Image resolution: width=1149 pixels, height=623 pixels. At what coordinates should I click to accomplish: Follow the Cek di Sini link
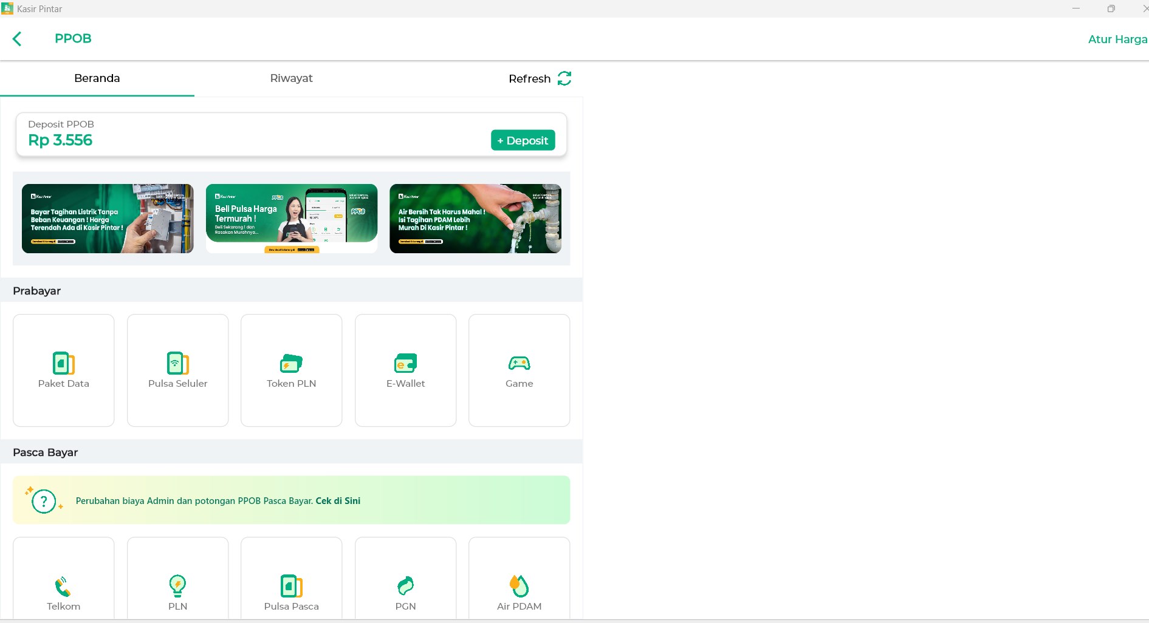click(338, 501)
